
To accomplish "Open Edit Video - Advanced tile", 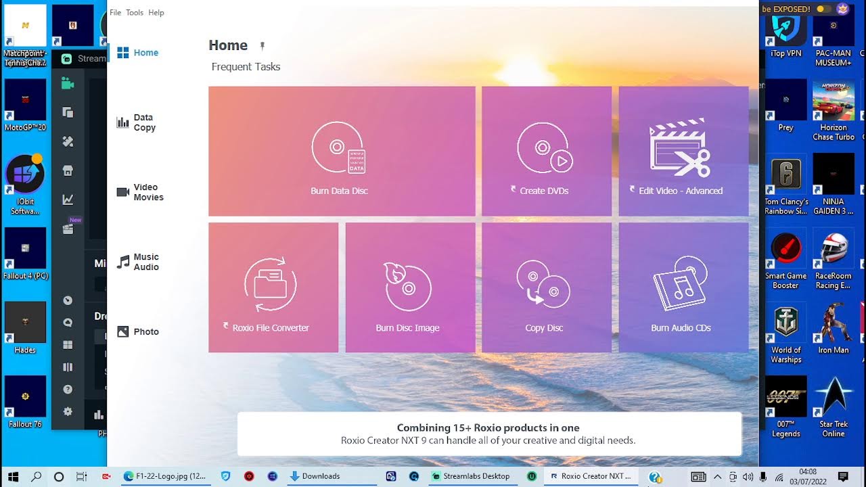I will point(683,151).
